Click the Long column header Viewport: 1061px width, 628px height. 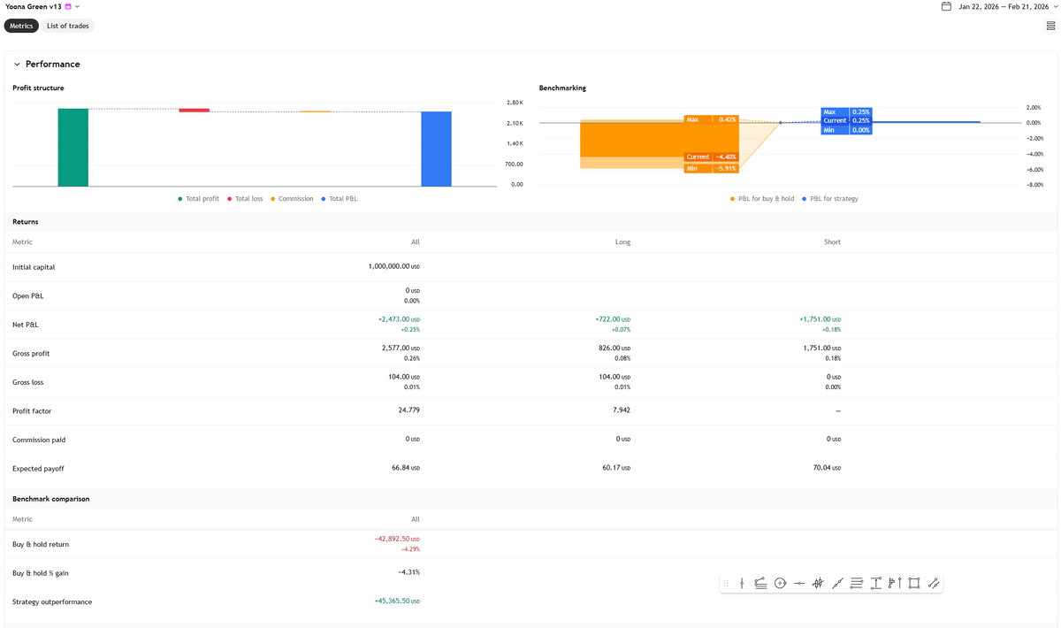click(x=622, y=241)
